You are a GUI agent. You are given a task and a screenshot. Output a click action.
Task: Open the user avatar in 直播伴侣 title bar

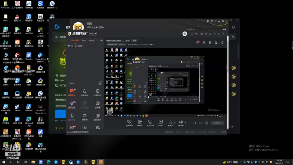pos(185,33)
